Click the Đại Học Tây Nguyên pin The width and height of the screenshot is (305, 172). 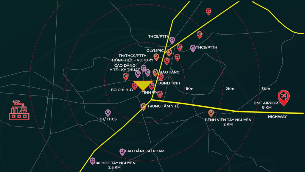(x=93, y=161)
